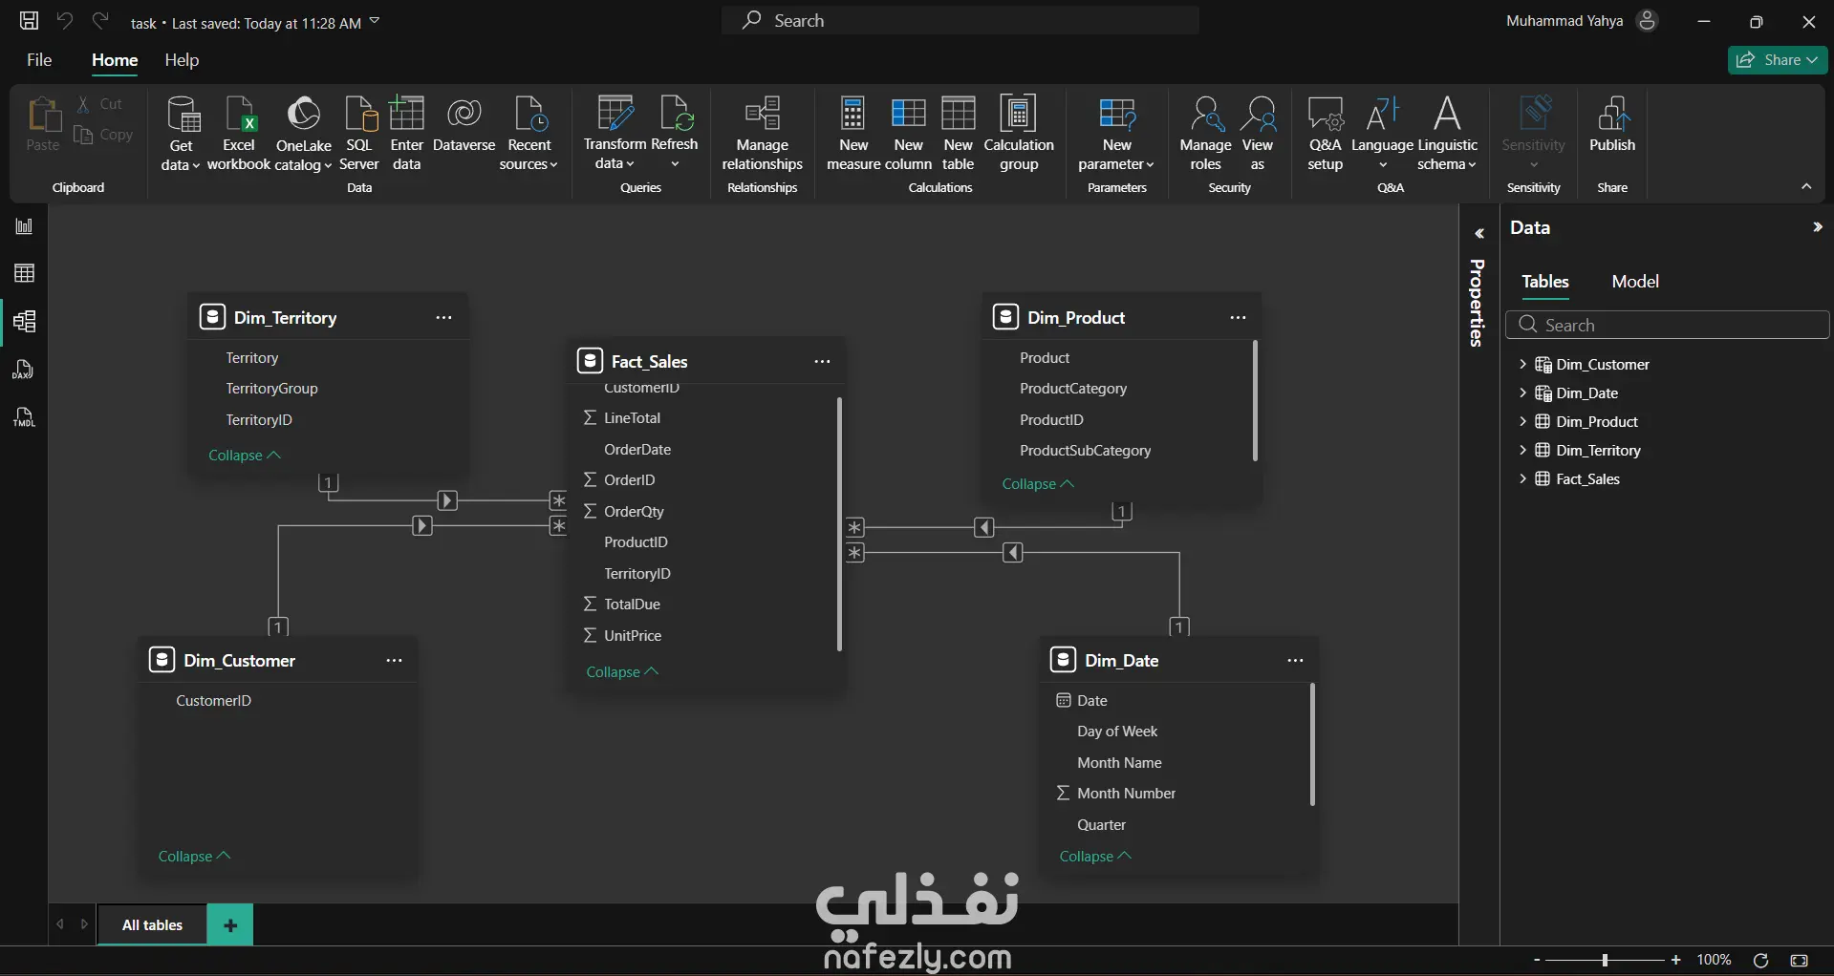
Task: Create a New measure
Action: click(x=853, y=134)
